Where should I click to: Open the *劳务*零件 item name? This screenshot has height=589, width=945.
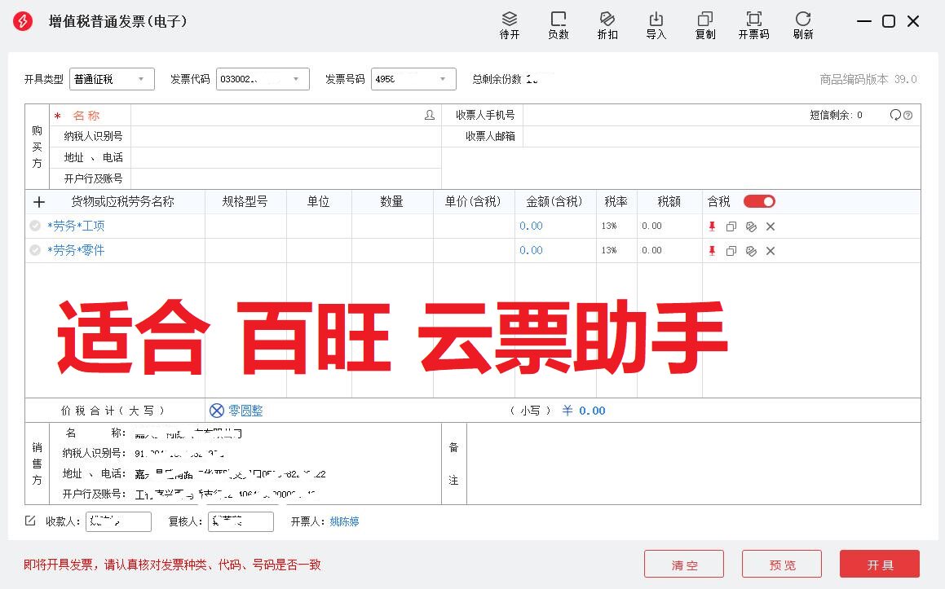click(76, 250)
